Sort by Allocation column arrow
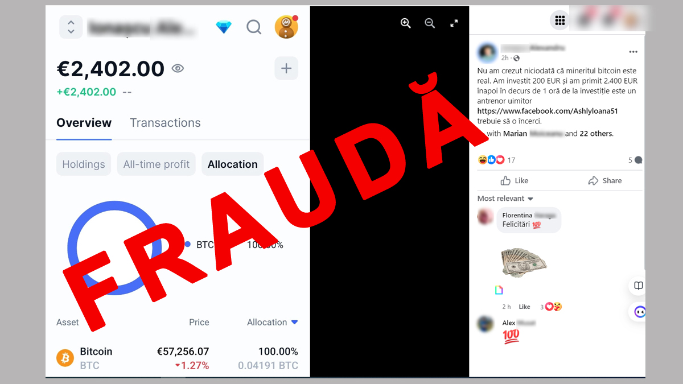The width and height of the screenshot is (683, 384). point(295,322)
